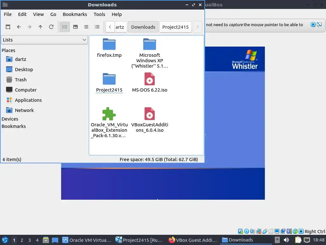Image resolution: width=326 pixels, height=245 pixels.
Task: Click VirtualBox audio indicator
Action: pyautogui.click(x=252, y=231)
